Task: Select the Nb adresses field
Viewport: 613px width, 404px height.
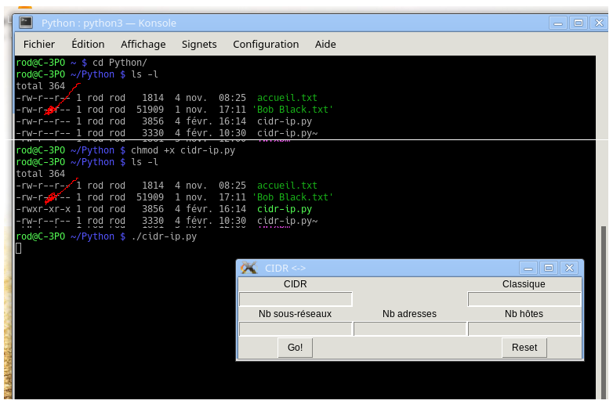Action: point(409,329)
